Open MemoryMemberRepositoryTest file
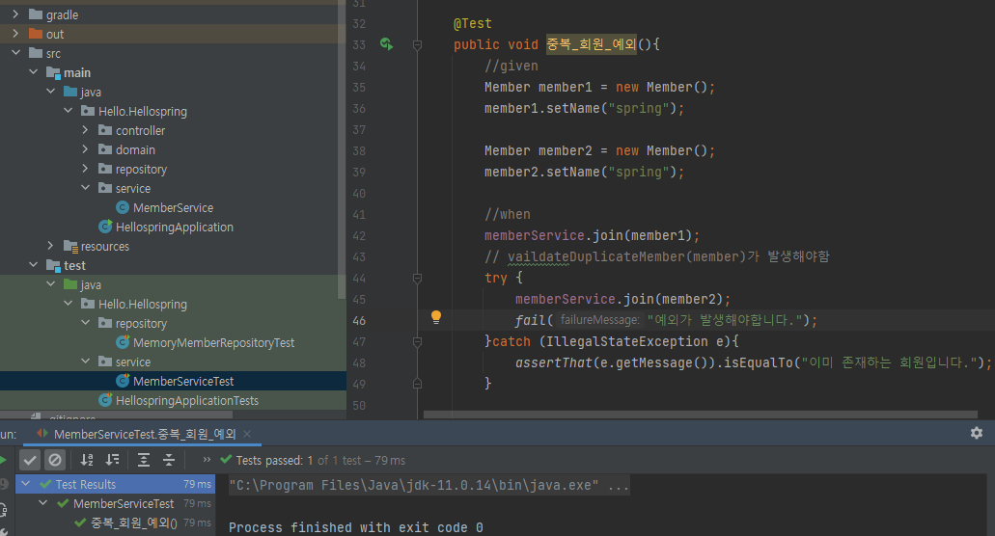The height and width of the screenshot is (536, 995). coord(214,343)
